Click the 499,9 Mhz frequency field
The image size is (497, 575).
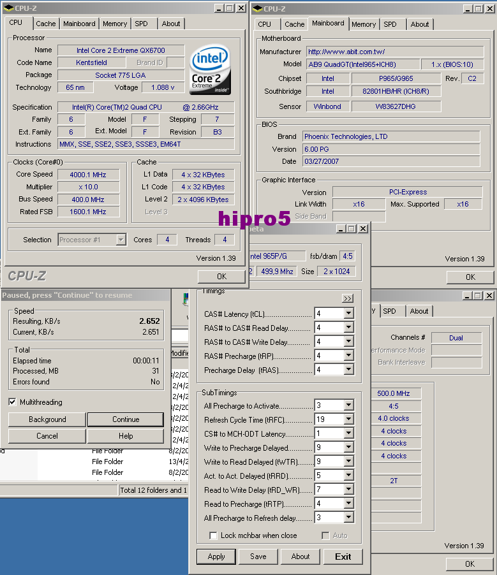click(x=277, y=272)
